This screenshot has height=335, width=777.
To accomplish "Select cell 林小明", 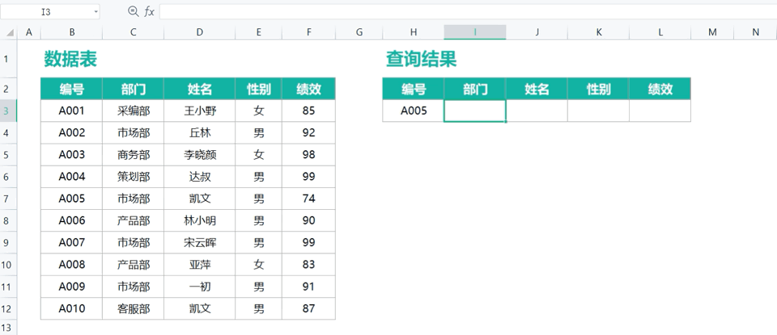I will pos(200,220).
